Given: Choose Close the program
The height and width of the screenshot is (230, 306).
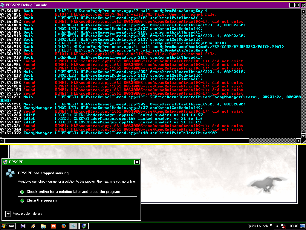Looking at the screenshot, I should pos(77,201).
